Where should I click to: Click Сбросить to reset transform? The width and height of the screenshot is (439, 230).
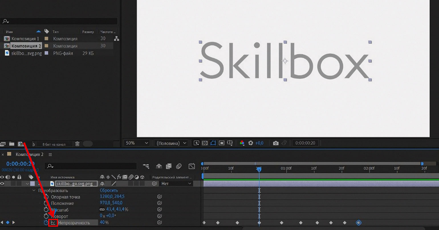point(109,190)
